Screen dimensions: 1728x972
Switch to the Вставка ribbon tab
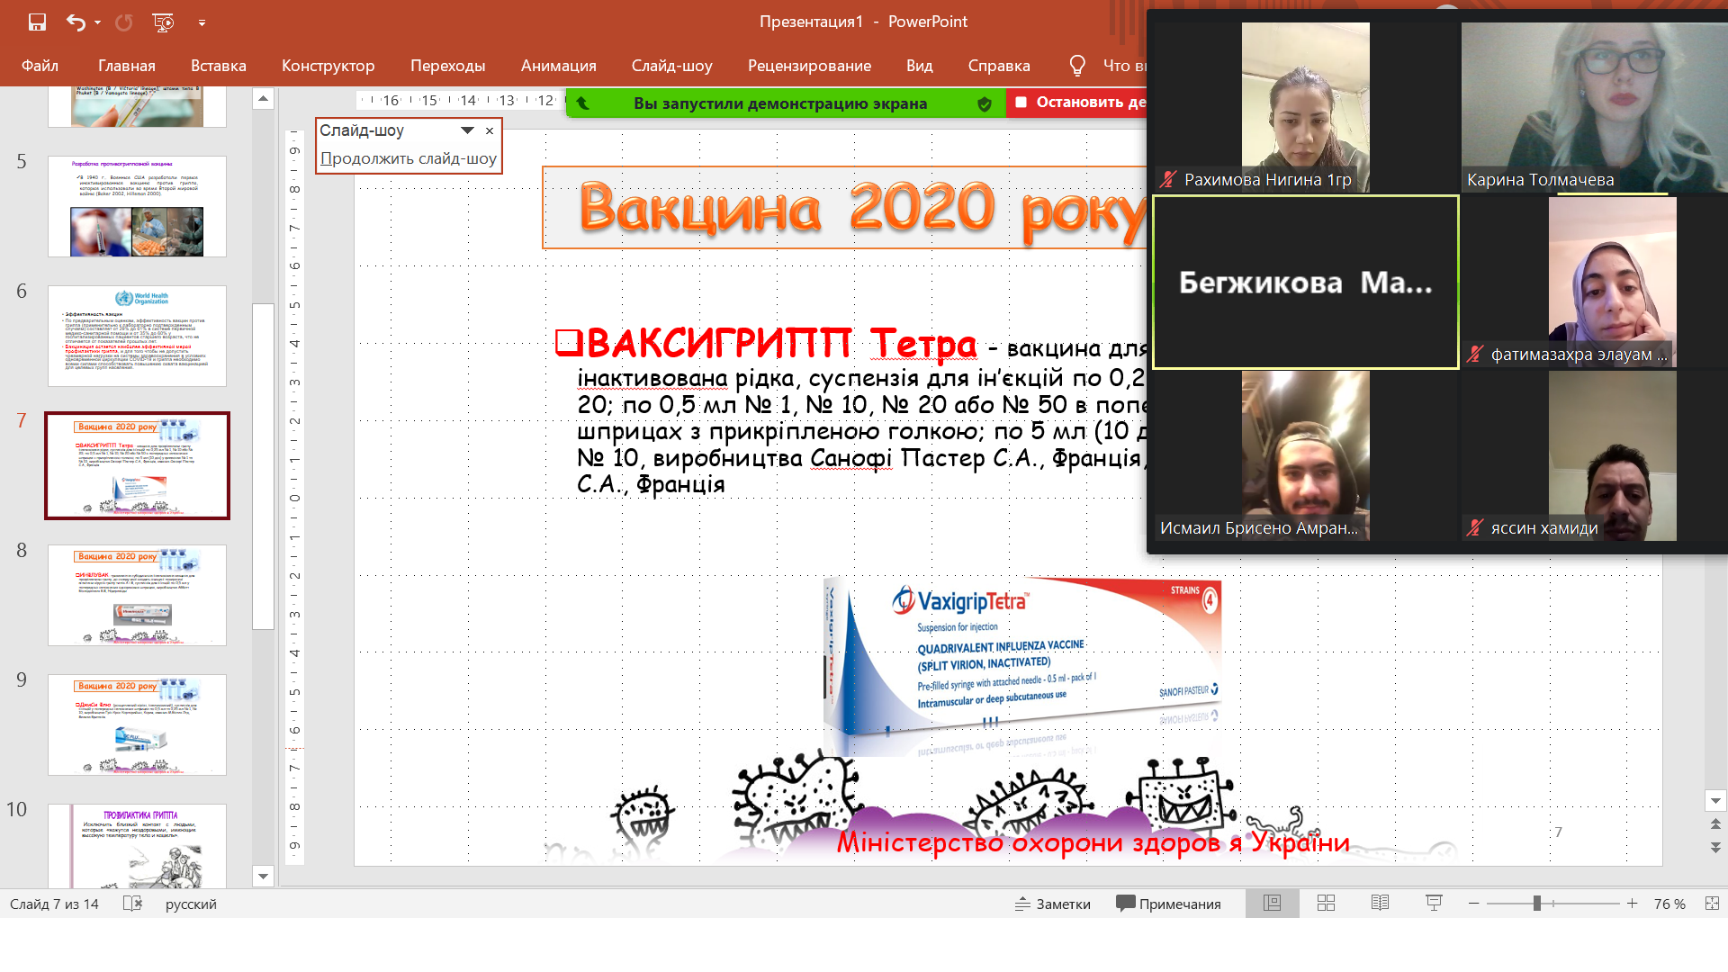click(219, 66)
